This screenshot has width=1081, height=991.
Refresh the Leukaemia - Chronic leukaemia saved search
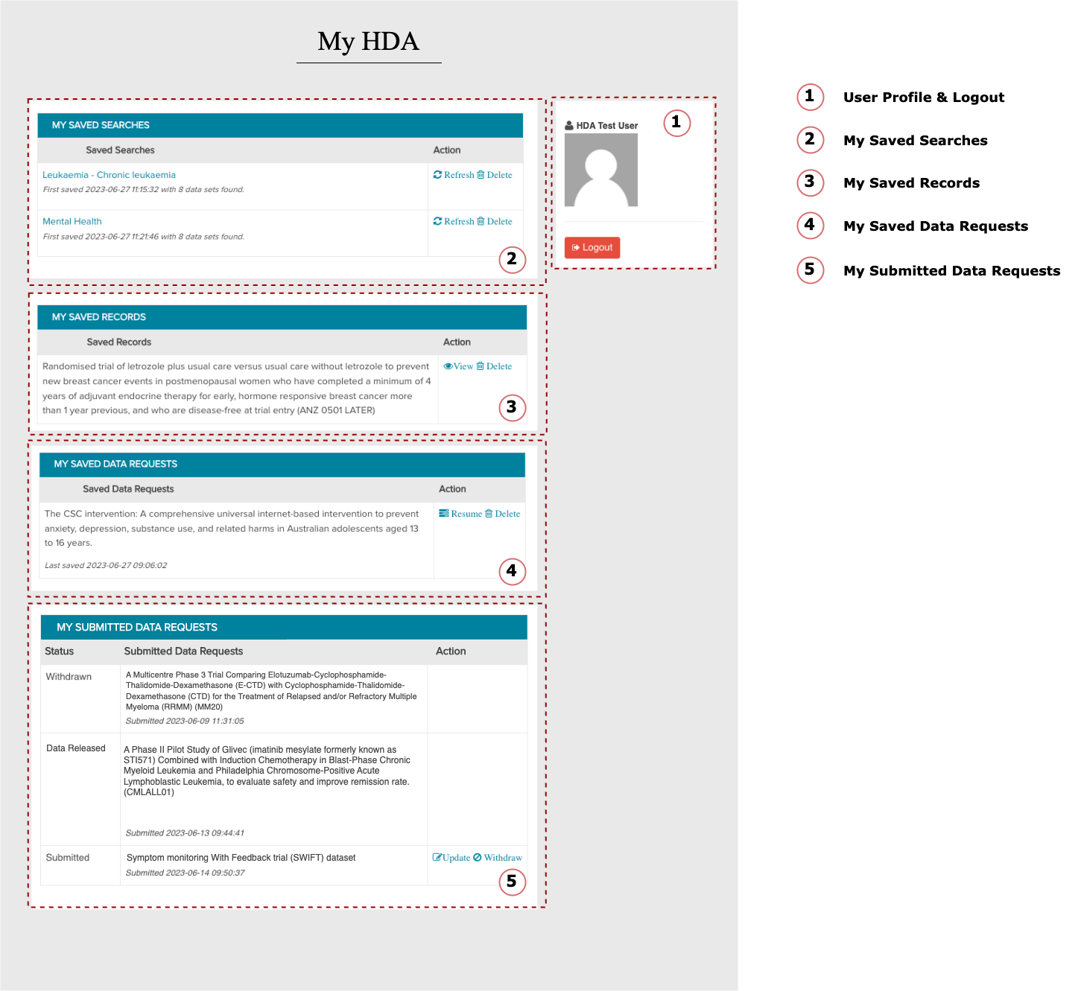point(454,175)
